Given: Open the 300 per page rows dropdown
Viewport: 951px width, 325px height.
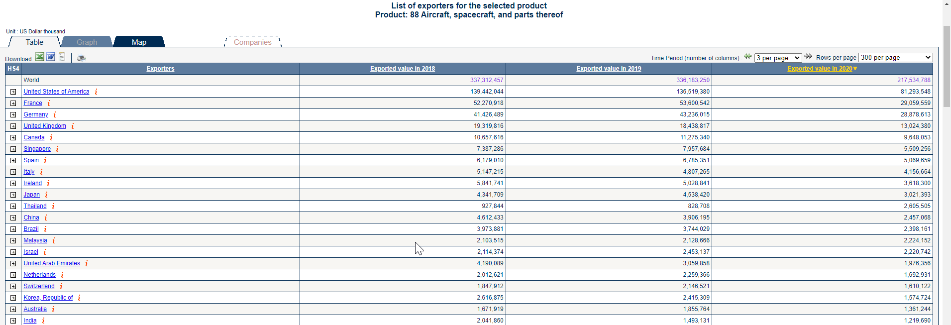Looking at the screenshot, I should pos(895,57).
